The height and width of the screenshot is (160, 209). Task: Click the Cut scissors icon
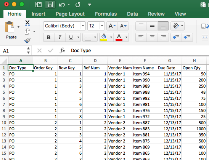point(27,23)
